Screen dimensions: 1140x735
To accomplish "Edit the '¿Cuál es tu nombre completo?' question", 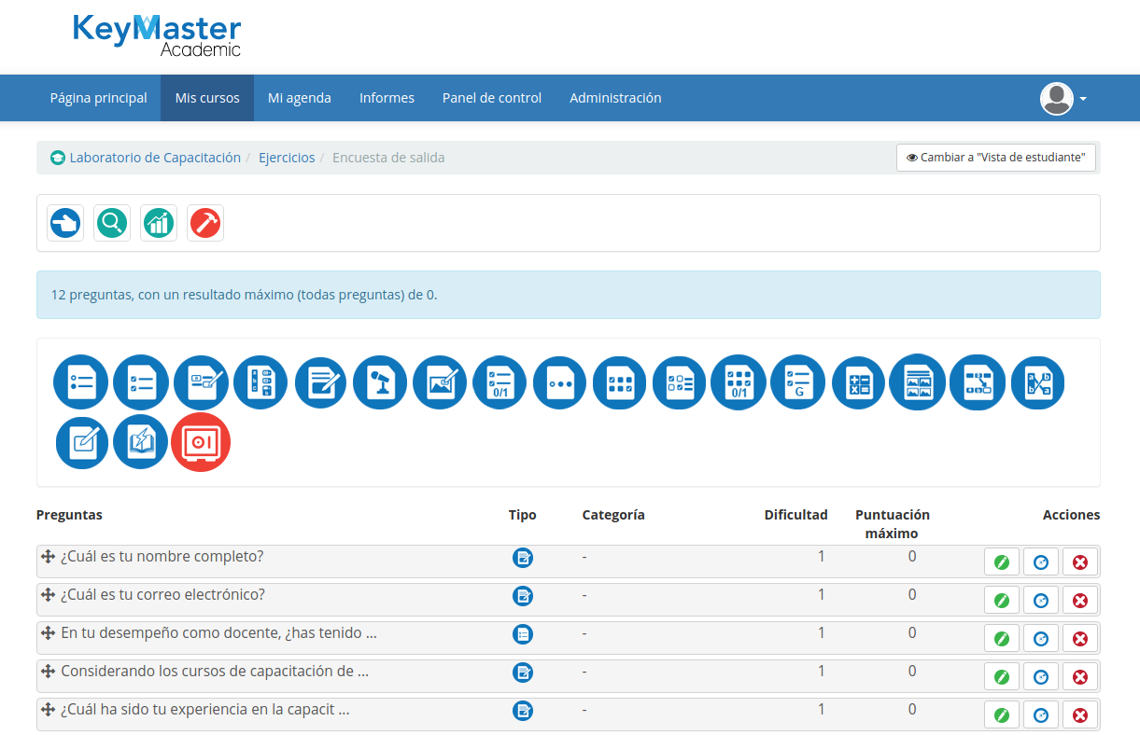I will [x=1002, y=562].
